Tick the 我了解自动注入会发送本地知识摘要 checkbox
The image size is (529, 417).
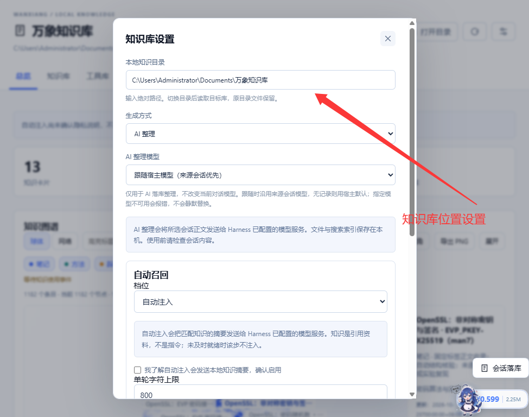pyautogui.click(x=138, y=370)
